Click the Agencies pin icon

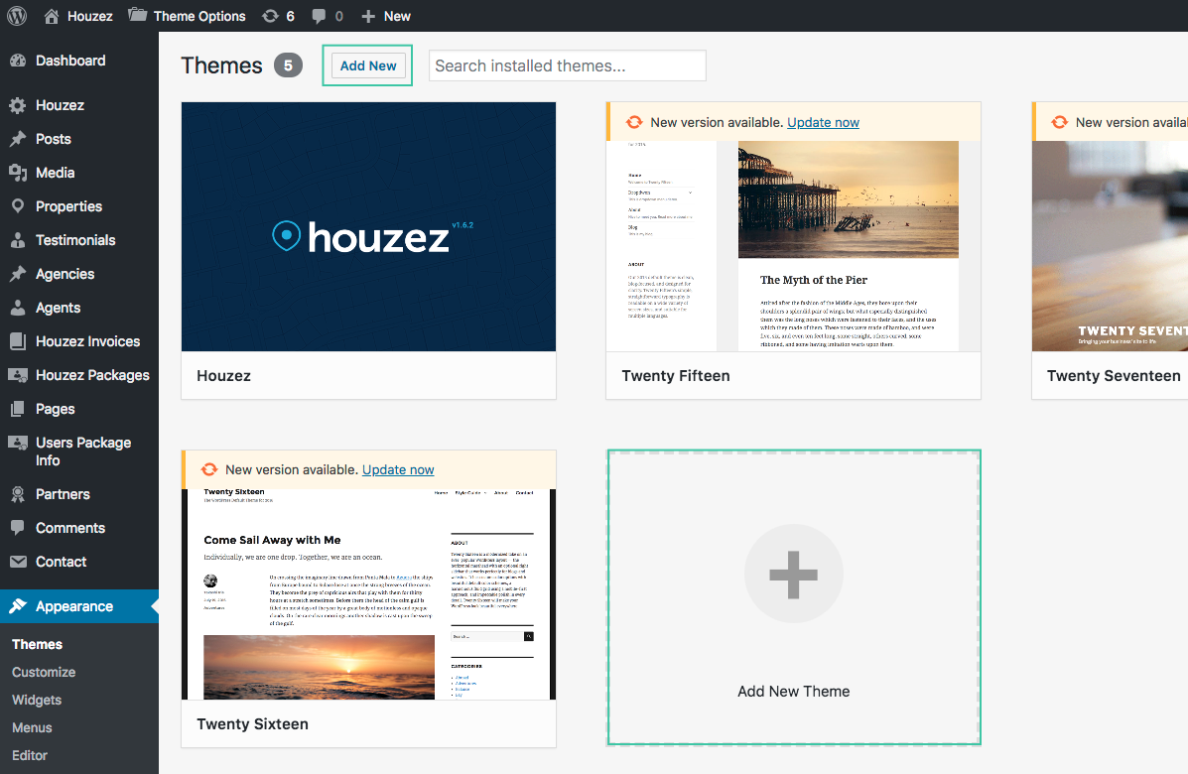click(18, 274)
